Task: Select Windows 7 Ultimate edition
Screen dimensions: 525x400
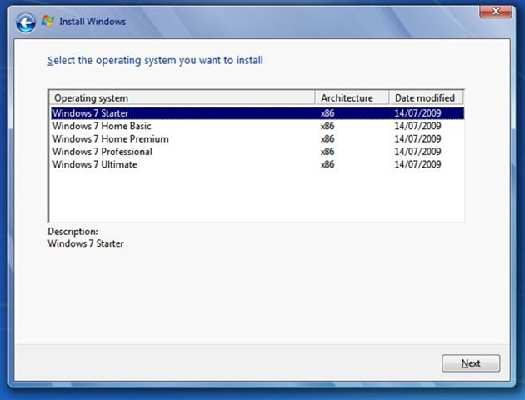Action: [x=257, y=164]
